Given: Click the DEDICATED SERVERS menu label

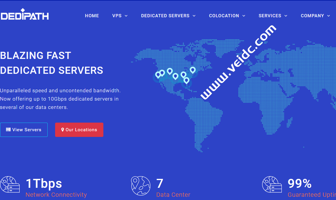Looking at the screenshot, I should [x=165, y=16].
